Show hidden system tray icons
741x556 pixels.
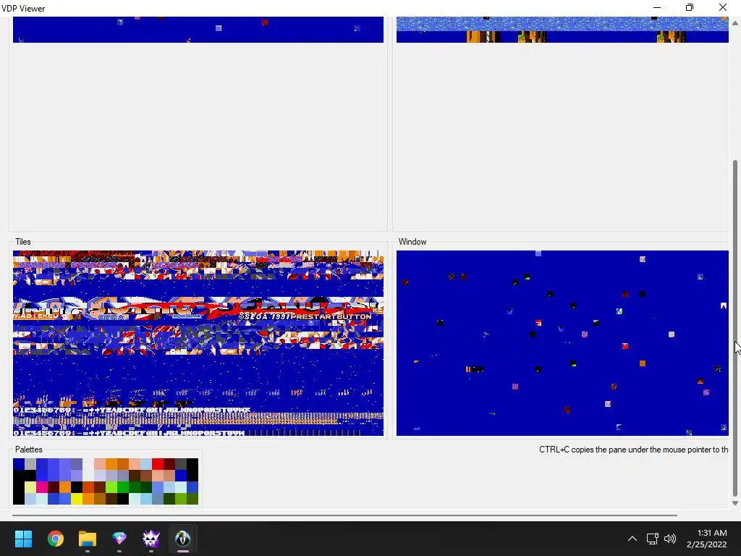(632, 539)
